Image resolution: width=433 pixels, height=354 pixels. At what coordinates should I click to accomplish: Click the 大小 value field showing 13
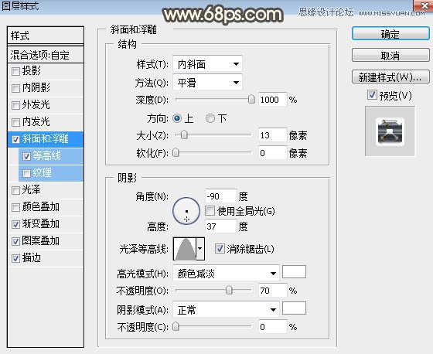tap(272, 135)
